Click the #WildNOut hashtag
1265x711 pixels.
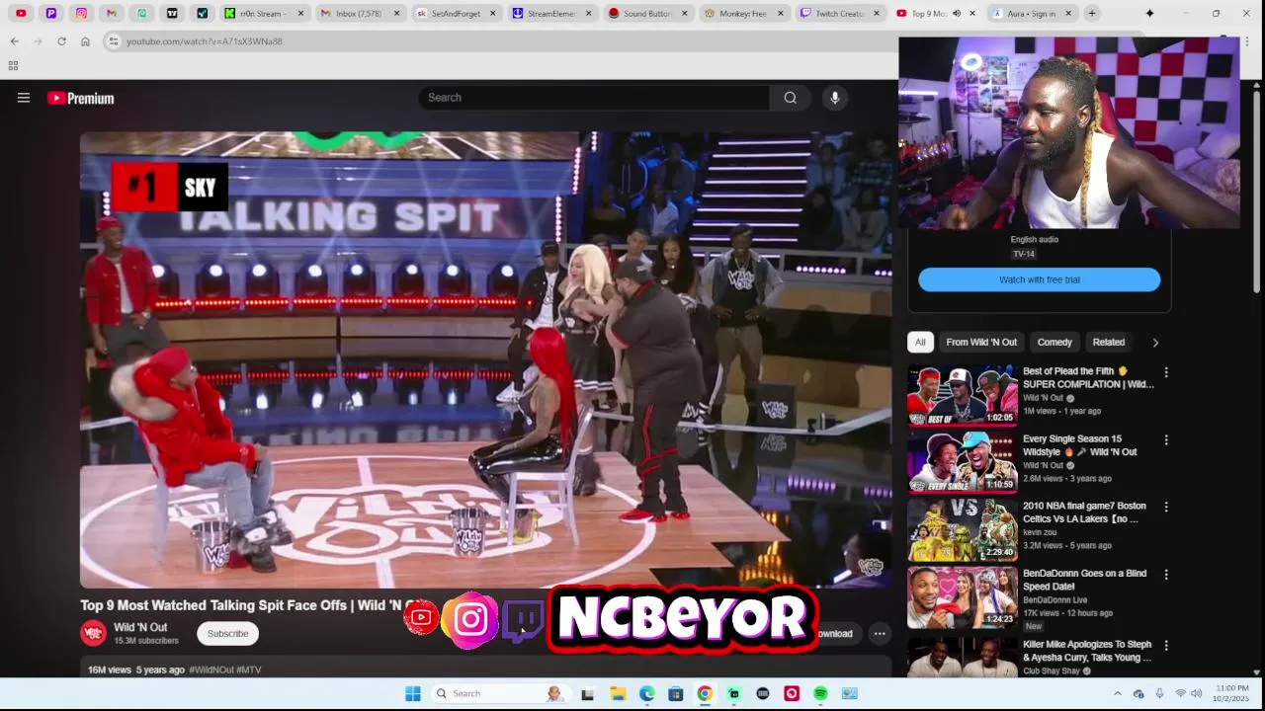click(211, 670)
